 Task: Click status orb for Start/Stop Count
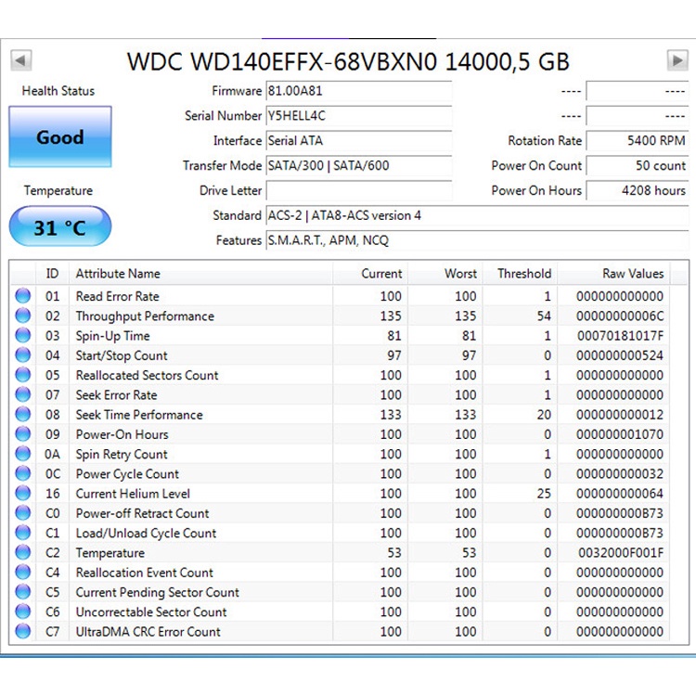23,354
